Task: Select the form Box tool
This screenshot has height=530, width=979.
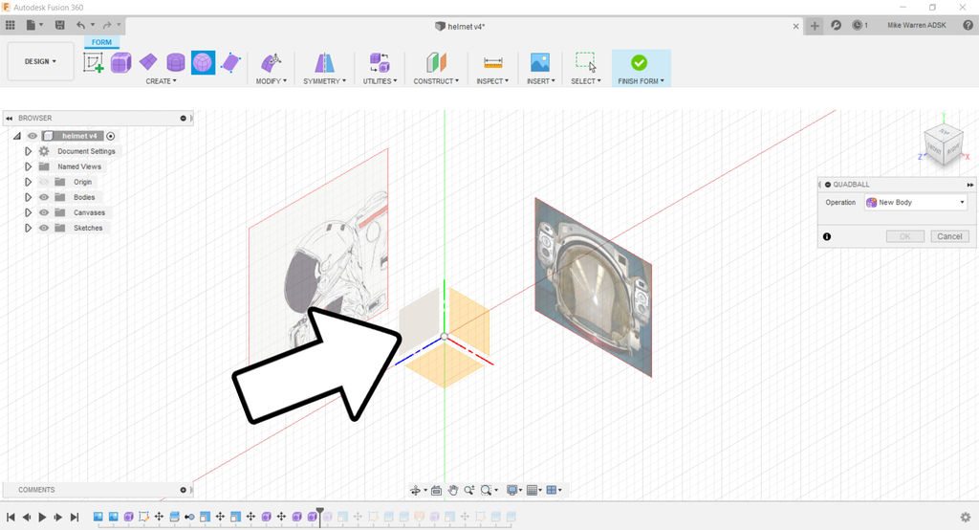Action: pos(121,62)
